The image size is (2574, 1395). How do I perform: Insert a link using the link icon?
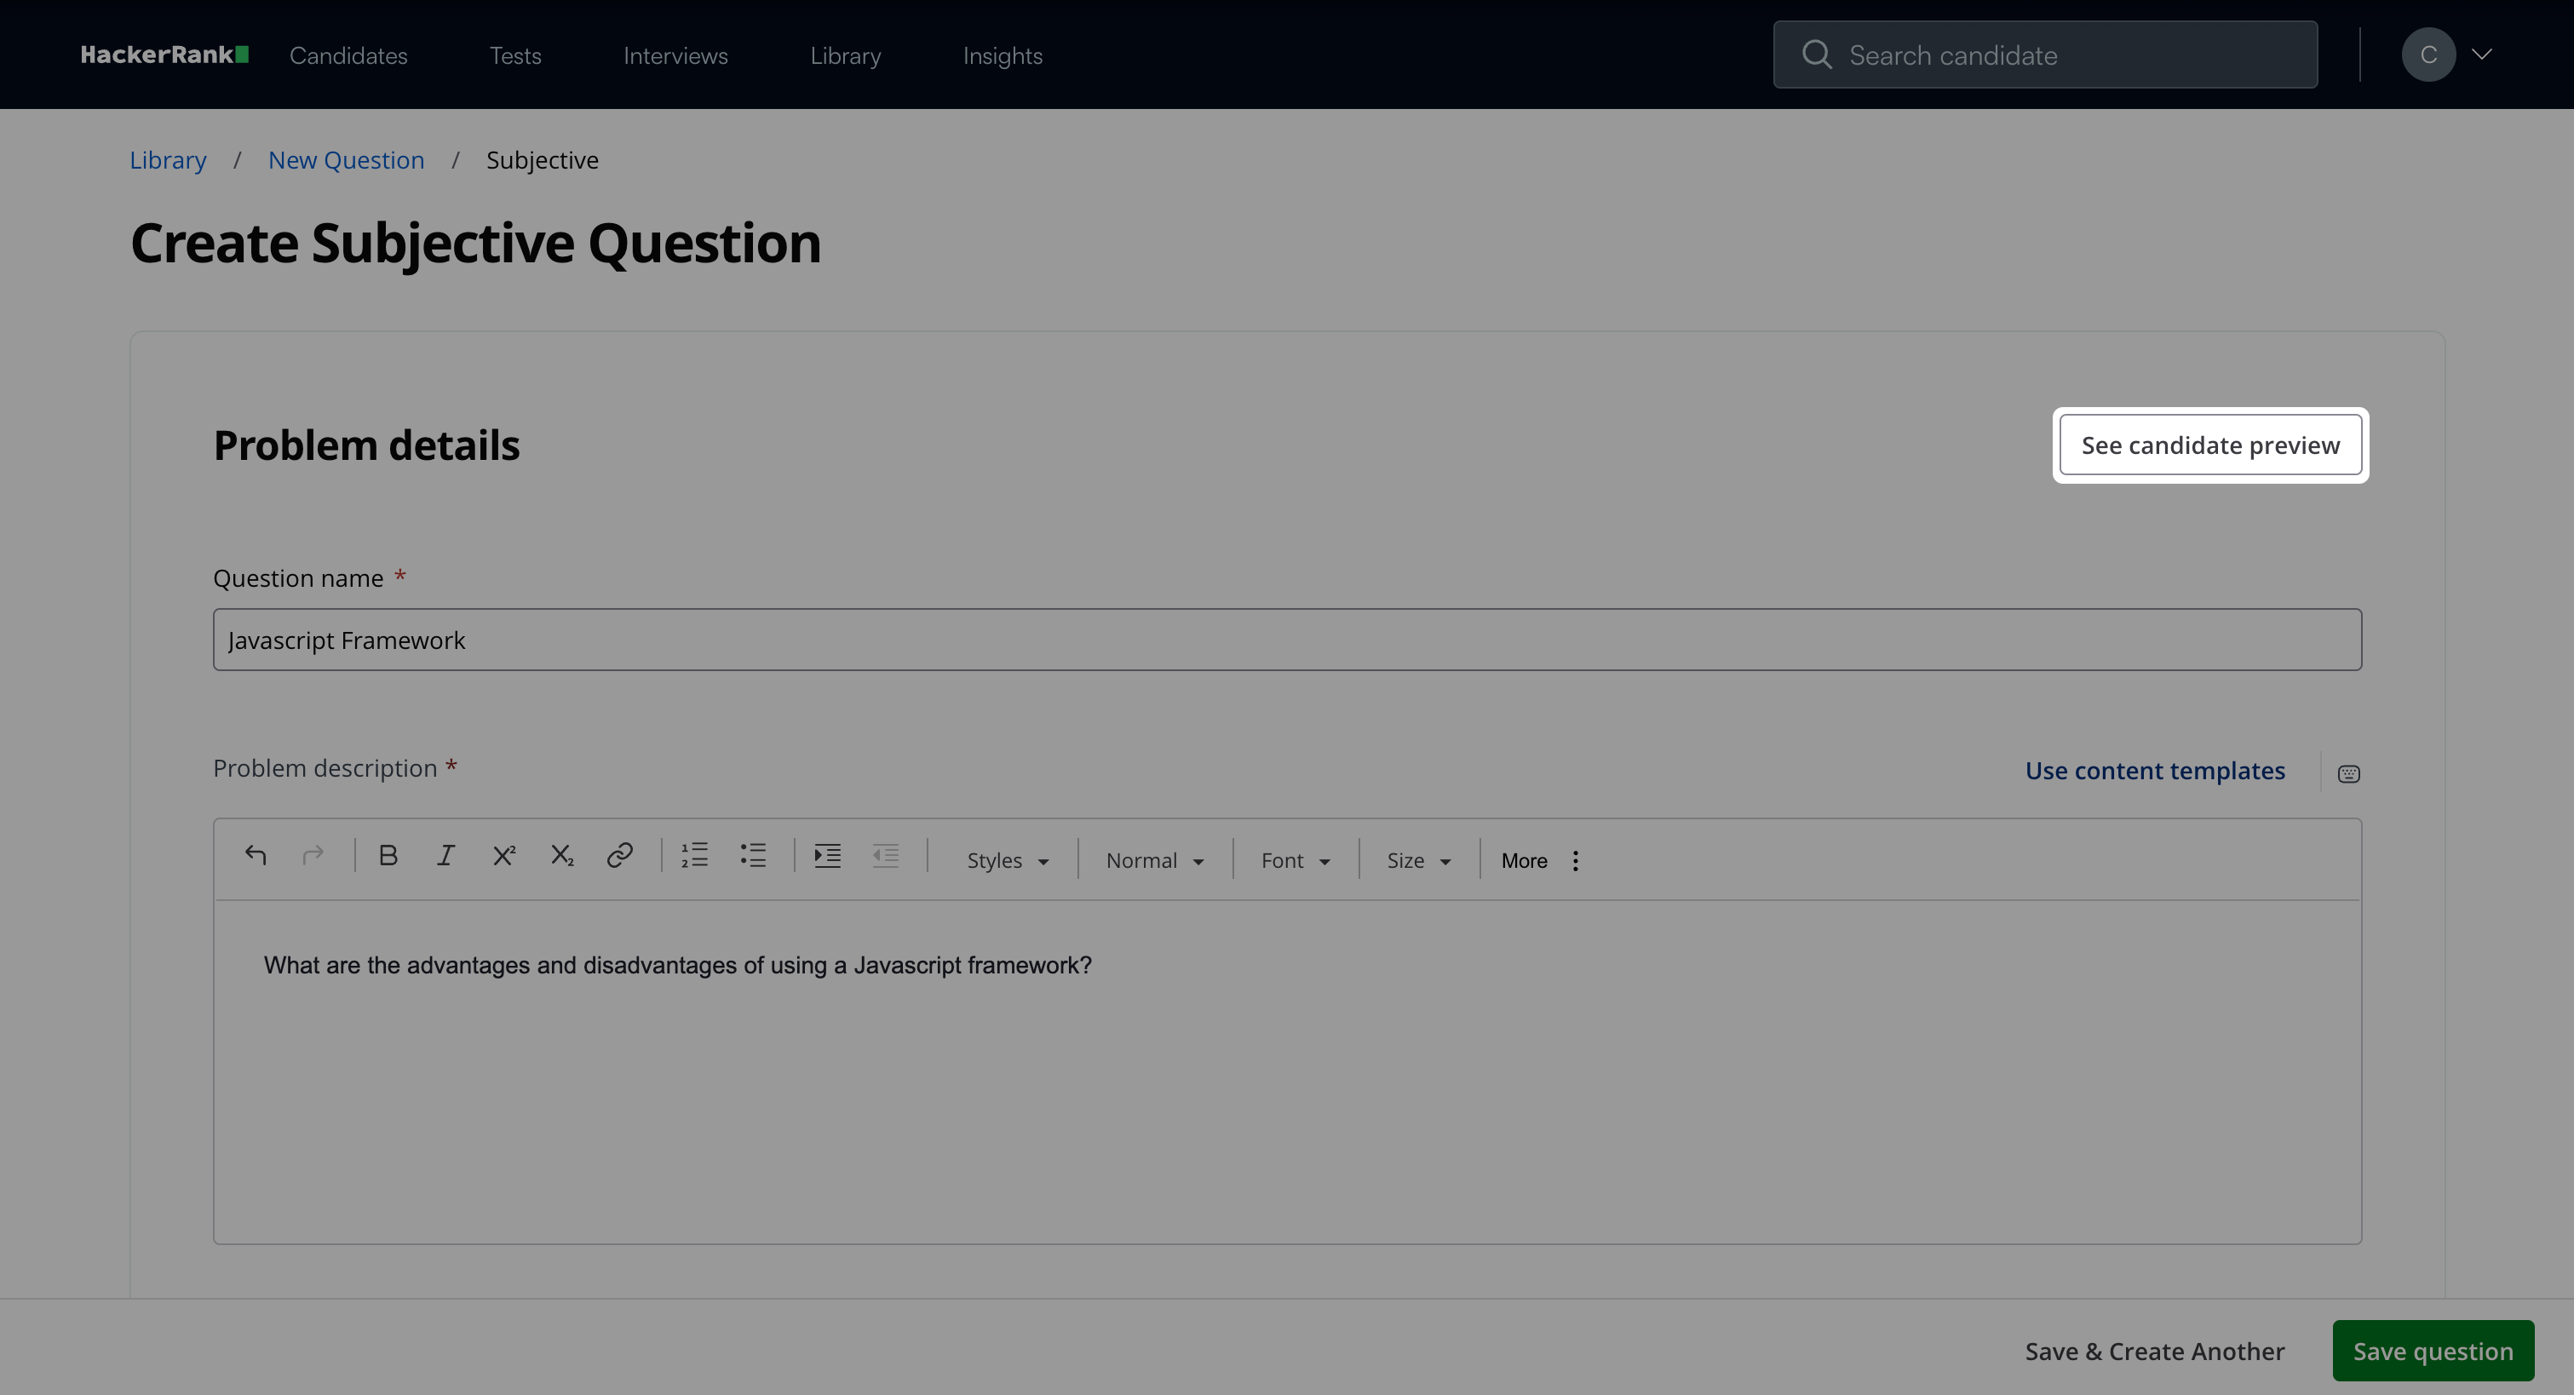(619, 857)
